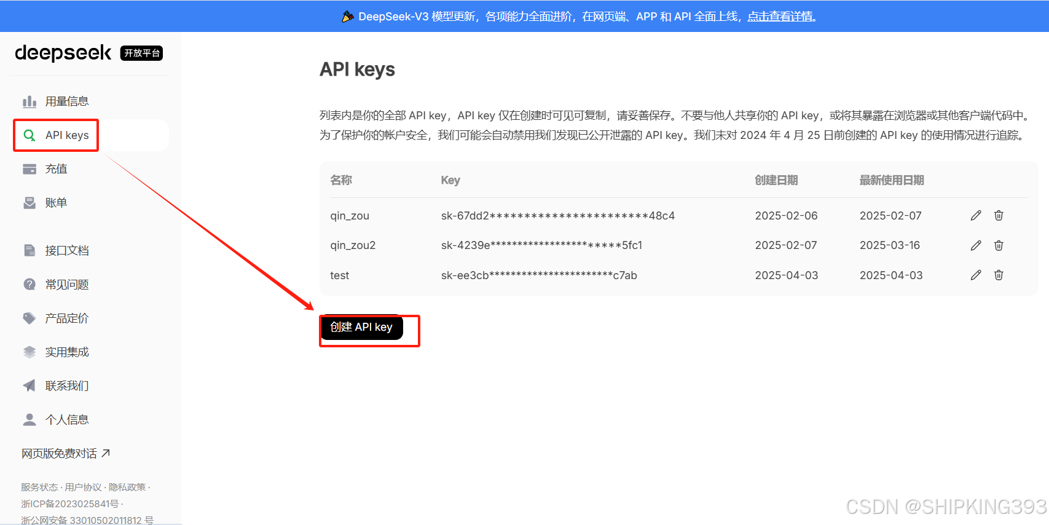Open the 隐私政策 footer link
This screenshot has height=525, width=1049.
(x=127, y=487)
